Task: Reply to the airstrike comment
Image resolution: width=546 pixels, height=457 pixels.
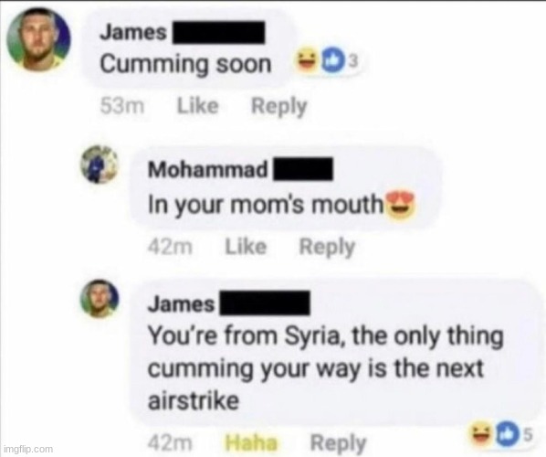Action: [338, 443]
